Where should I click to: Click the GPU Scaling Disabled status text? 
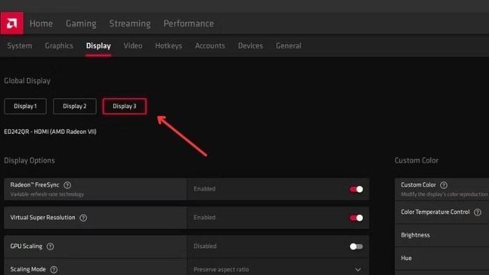tap(205, 246)
